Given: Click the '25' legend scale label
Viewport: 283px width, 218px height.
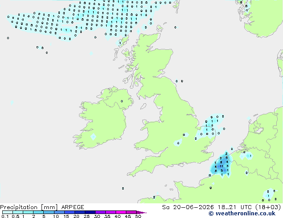Looking at the screenshot, I should (x=87, y=216).
